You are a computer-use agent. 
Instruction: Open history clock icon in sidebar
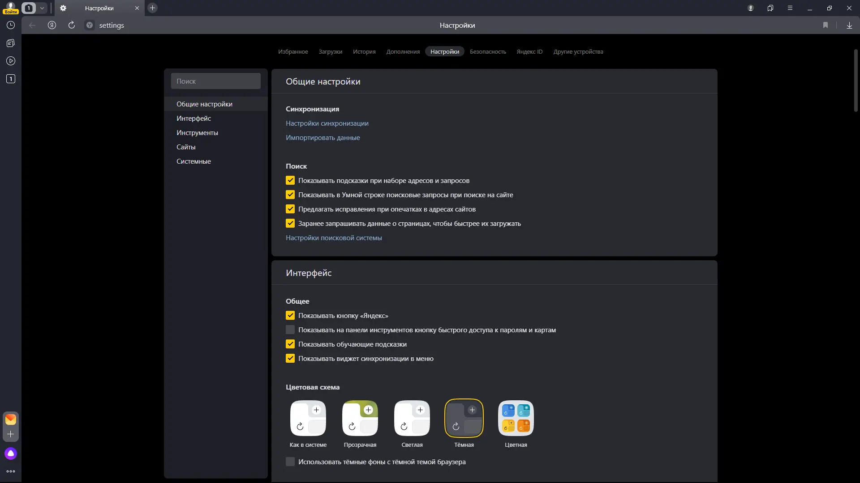point(11,25)
